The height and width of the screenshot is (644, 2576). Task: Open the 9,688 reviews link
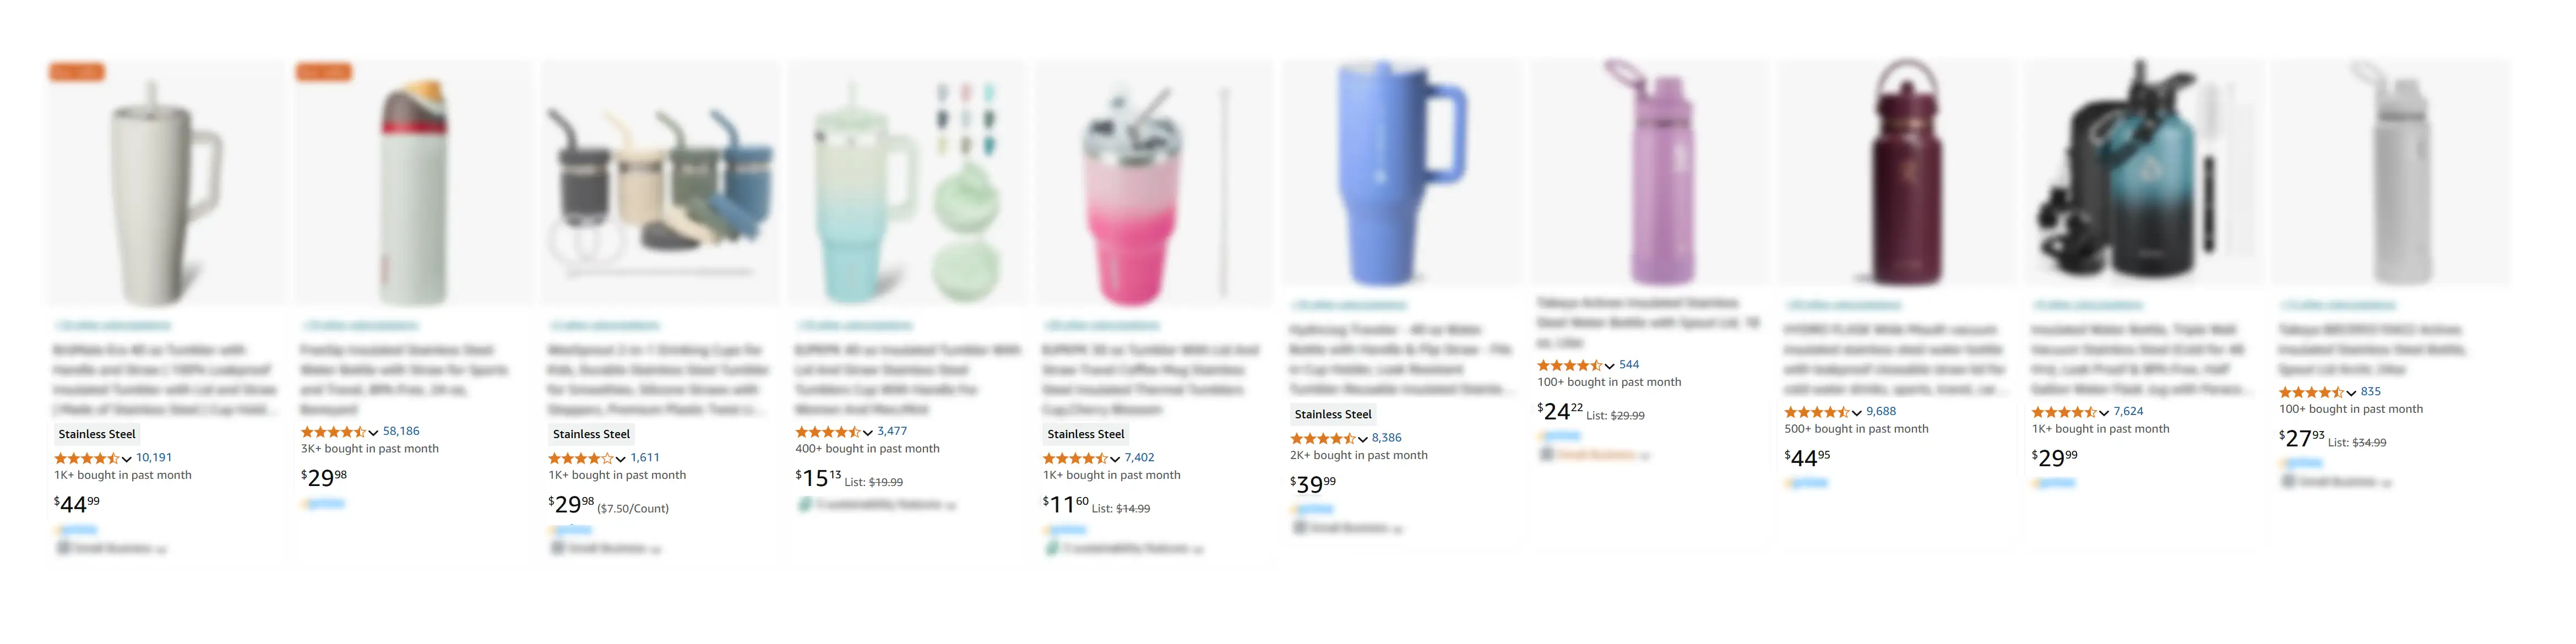tap(1881, 411)
